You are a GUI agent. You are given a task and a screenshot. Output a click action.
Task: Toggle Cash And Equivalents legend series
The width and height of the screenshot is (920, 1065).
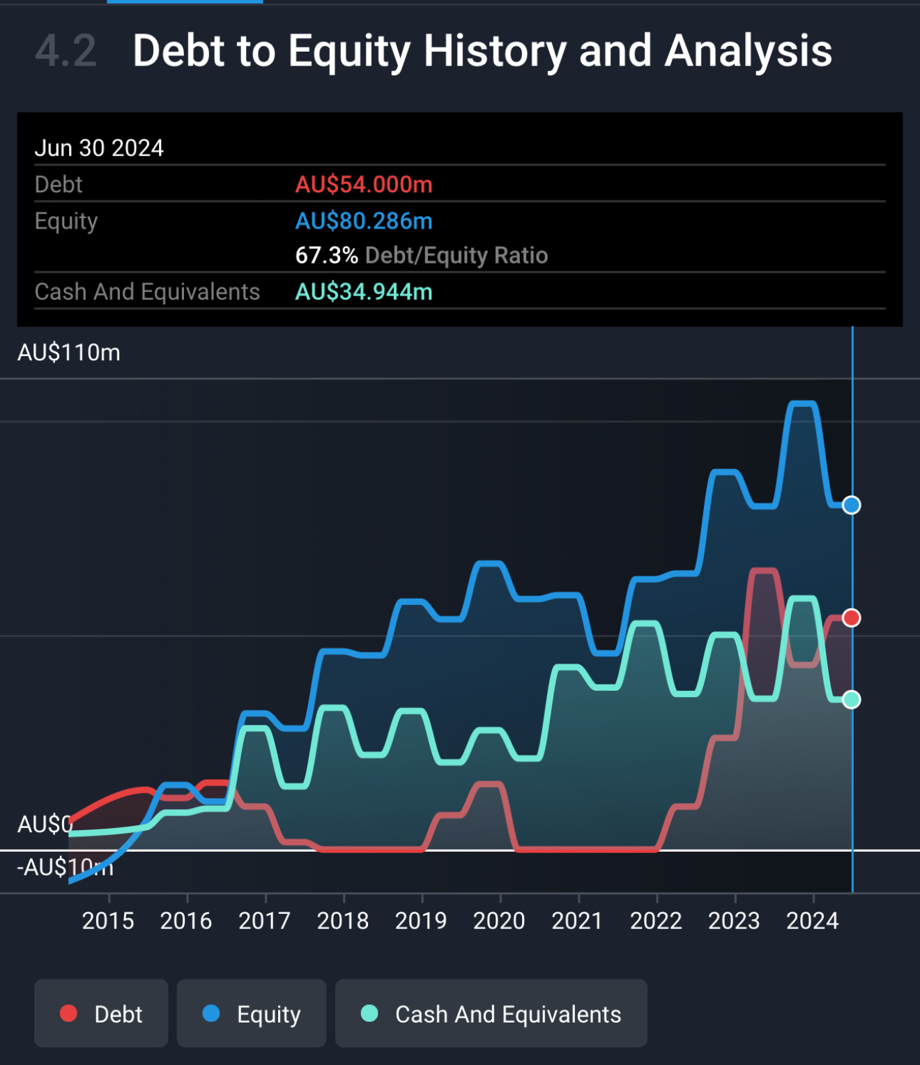(x=491, y=1013)
